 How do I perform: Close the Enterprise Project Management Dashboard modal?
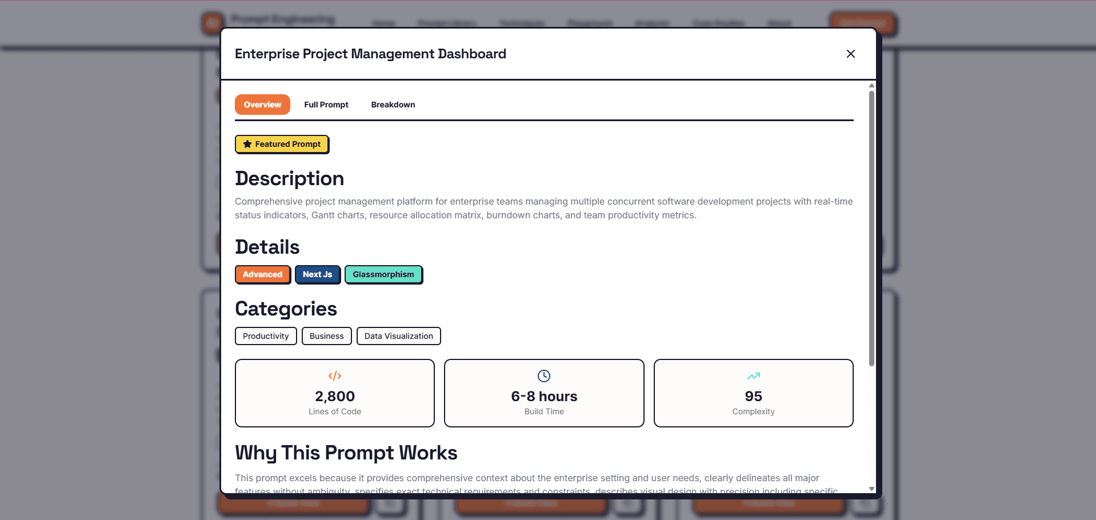(x=851, y=53)
